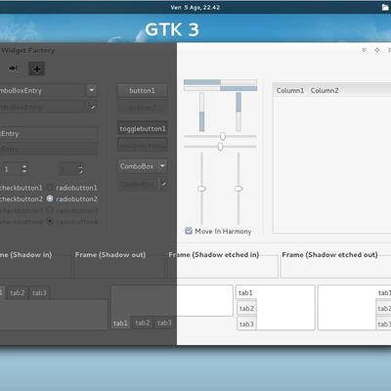Click the right vertical progress bar
The image size is (391, 391).
(239, 111)
